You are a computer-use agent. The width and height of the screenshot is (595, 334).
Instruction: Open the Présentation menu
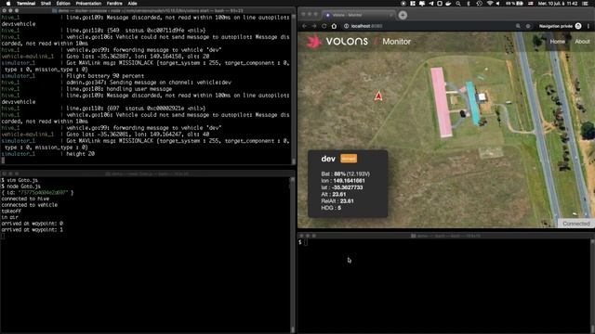click(88, 4)
